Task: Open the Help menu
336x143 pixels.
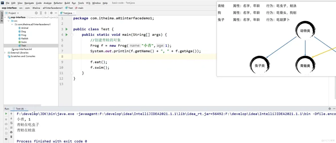Action: [105, 3]
